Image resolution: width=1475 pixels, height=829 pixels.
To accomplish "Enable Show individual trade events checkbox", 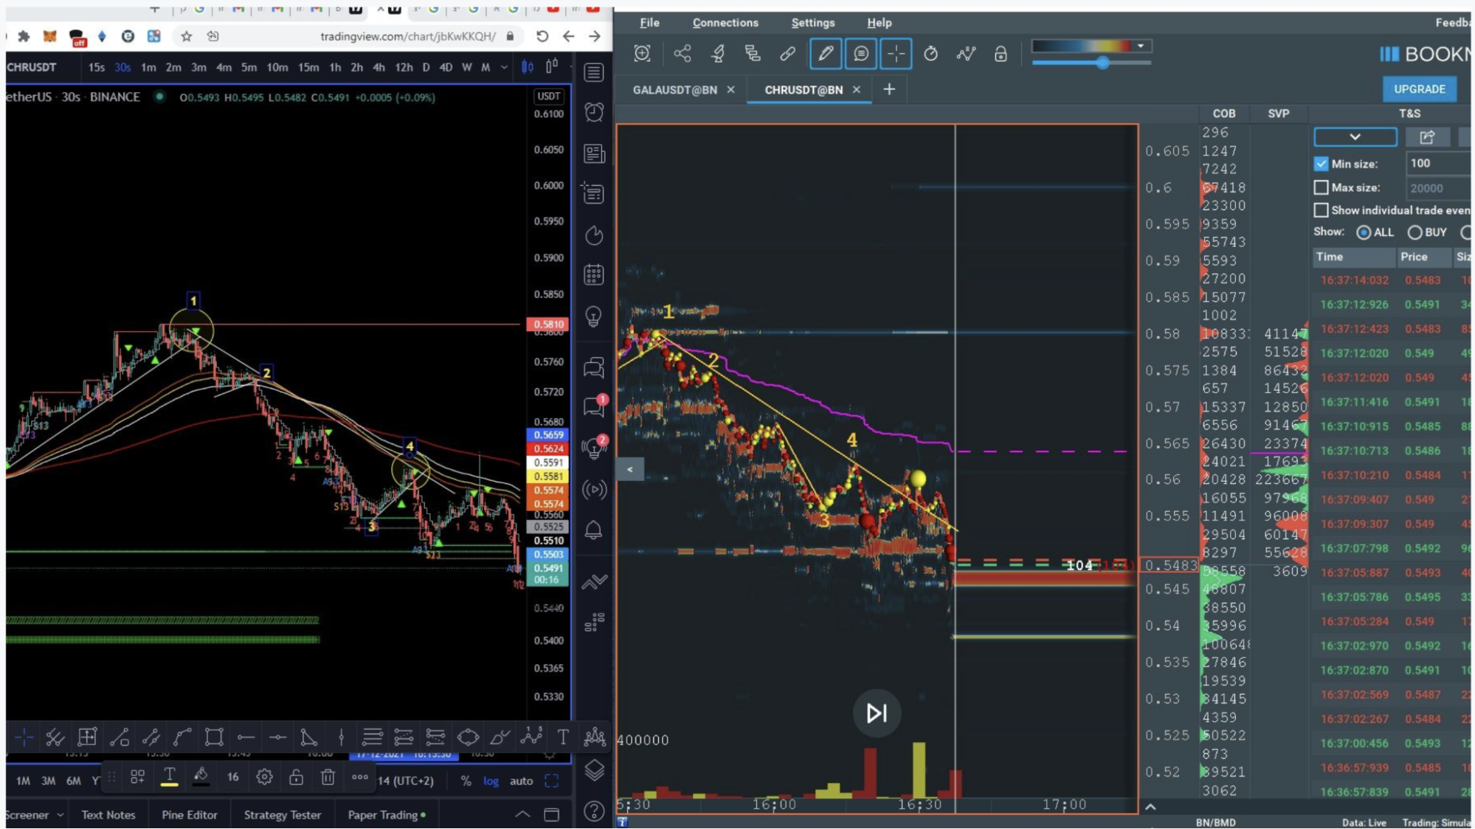I will coord(1321,210).
